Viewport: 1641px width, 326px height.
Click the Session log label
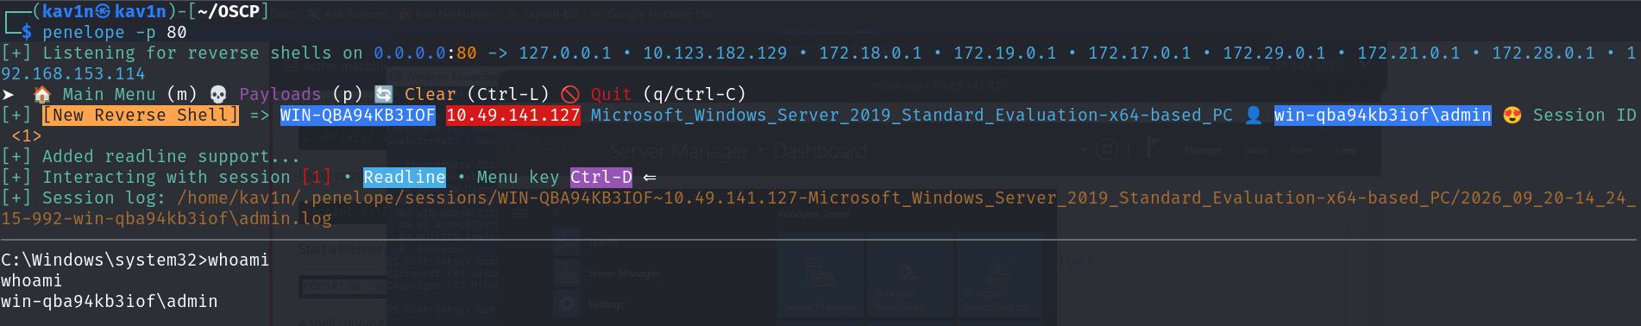pos(104,197)
